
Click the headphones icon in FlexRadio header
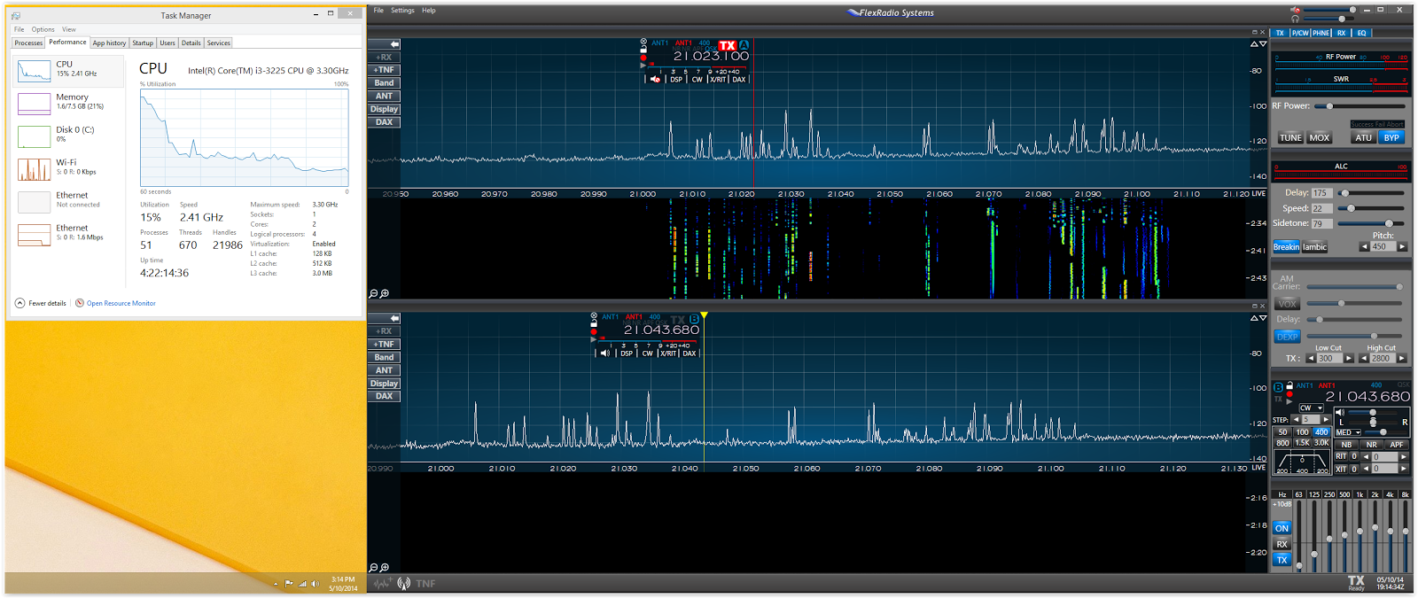coord(1296,19)
